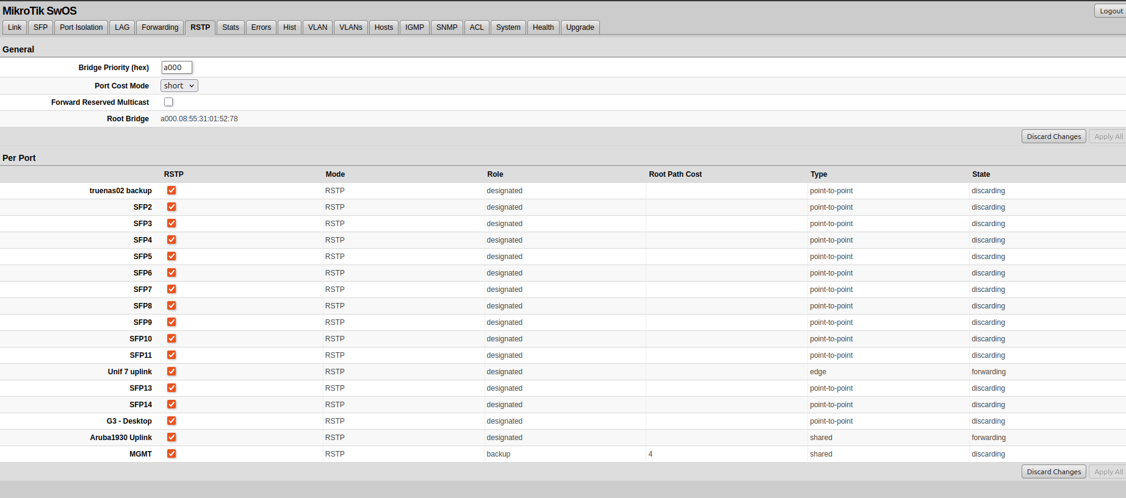Viewport: 1126px width, 498px height.
Task: Click the 'G3 - Desktop' port label
Action: (x=129, y=421)
